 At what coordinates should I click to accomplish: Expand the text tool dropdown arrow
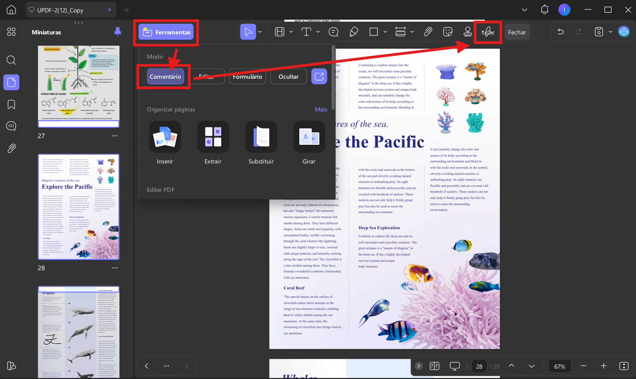(318, 32)
